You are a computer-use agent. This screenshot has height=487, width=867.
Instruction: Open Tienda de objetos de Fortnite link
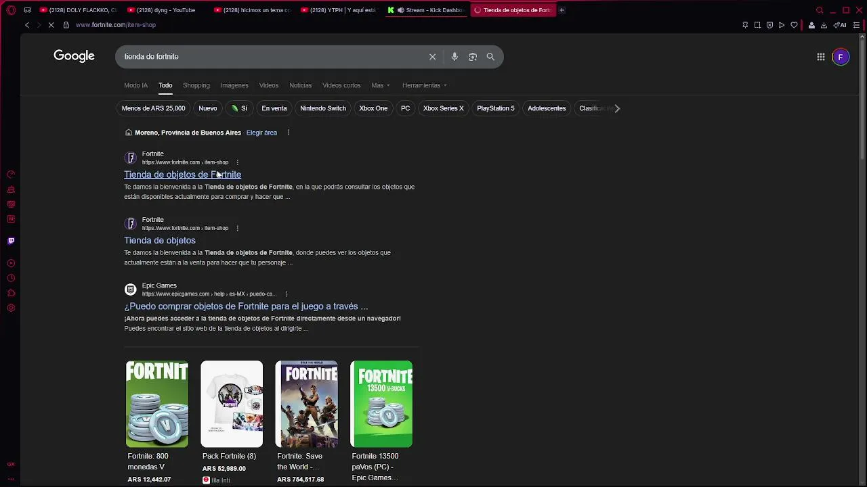point(182,175)
